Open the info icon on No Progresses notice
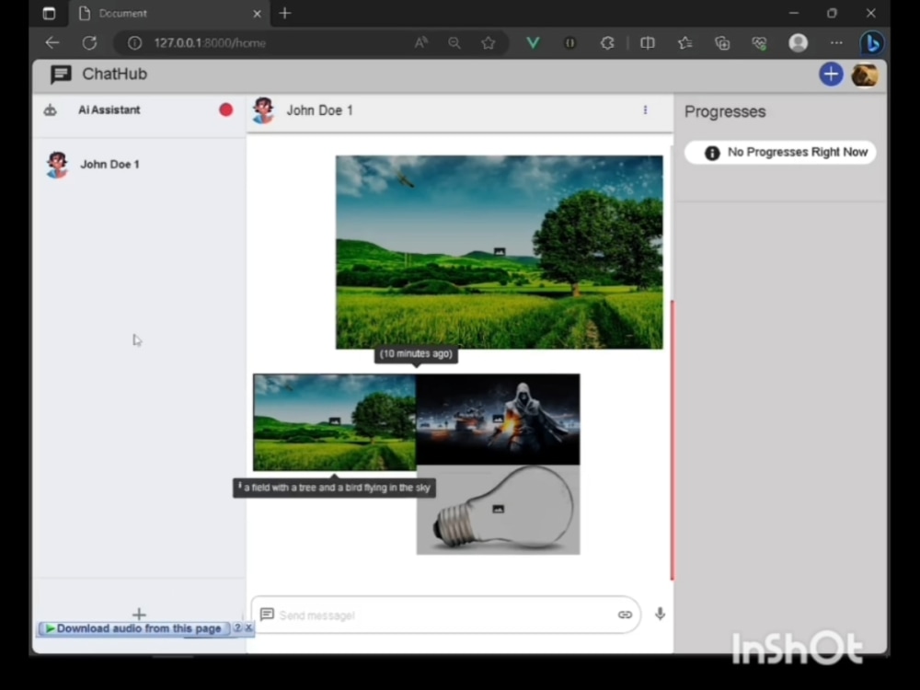 pos(712,152)
